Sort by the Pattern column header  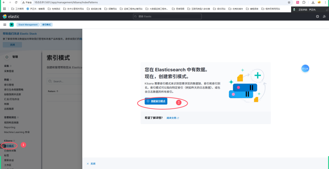53,91
